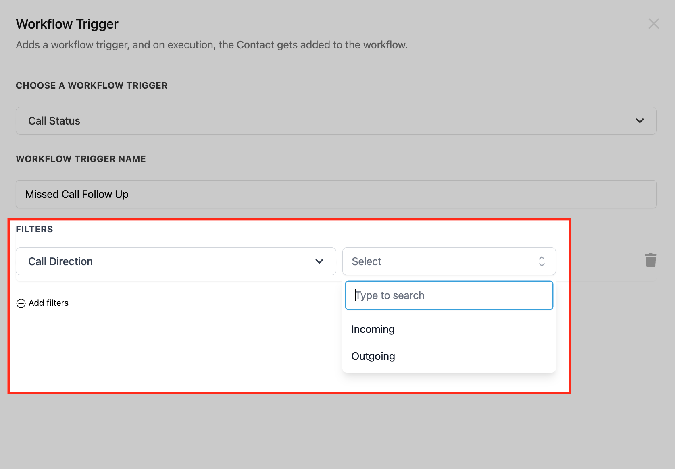This screenshot has width=675, height=469.
Task: Focus the Type to search field
Action: point(449,295)
